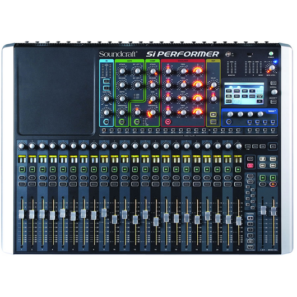Click the compressor RATIO knob
This screenshot has height=297, width=297.
(137, 112)
